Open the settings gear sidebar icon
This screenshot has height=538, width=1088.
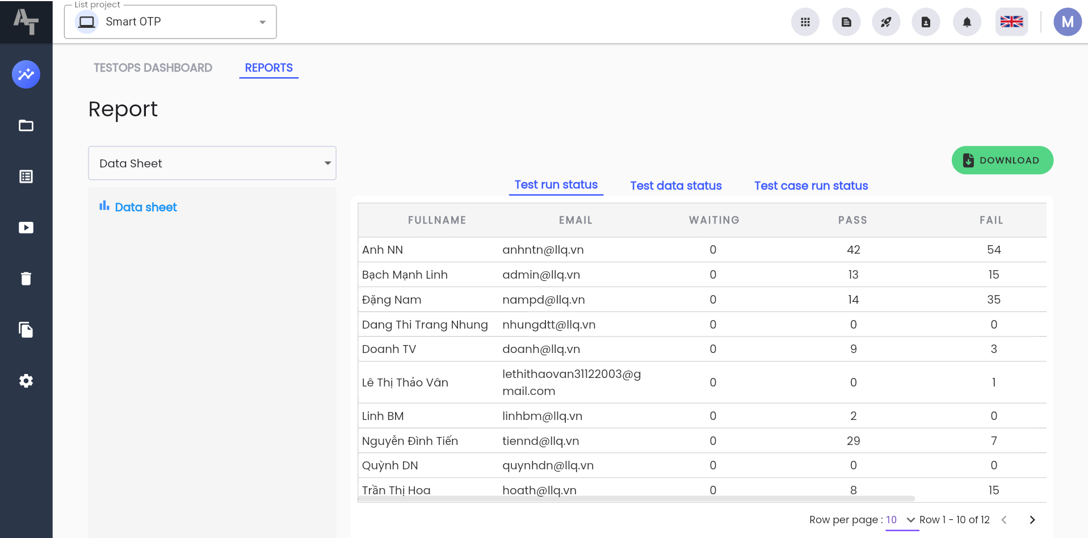[26, 381]
